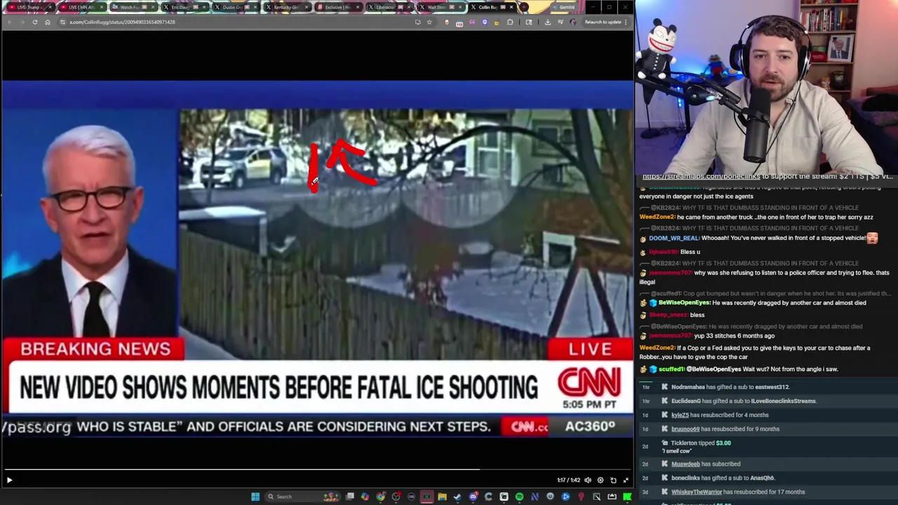The image size is (898, 505).
Task: Open the Snipping Tool taskbar icon
Action: [596, 497]
